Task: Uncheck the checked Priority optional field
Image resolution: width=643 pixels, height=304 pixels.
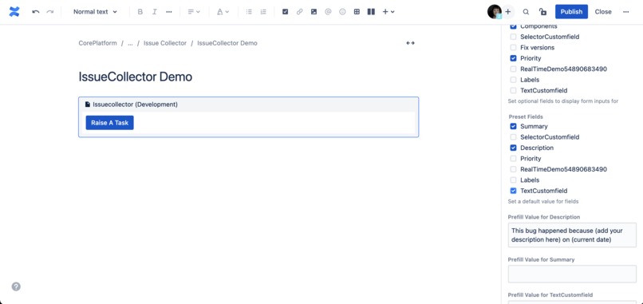Action: coord(513,58)
